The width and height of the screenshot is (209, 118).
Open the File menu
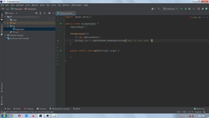tap(2, 5)
